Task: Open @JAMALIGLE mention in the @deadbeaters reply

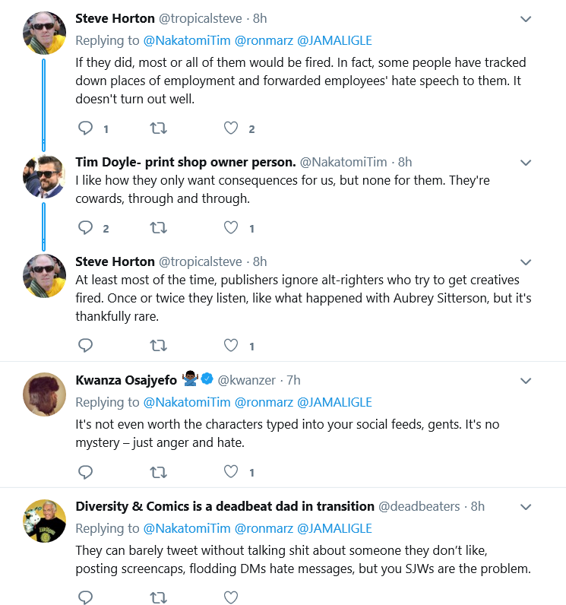Action: (335, 528)
